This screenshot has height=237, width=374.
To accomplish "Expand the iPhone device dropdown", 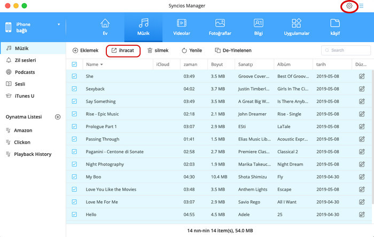I will pyautogui.click(x=59, y=25).
